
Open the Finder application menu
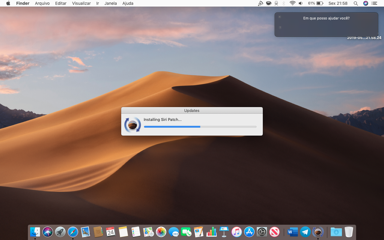tap(23, 3)
